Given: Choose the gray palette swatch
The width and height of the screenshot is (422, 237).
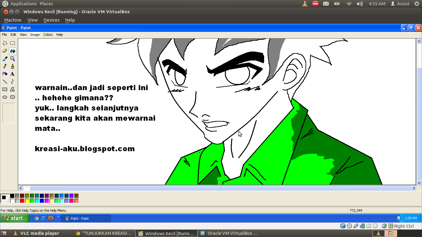Looking at the screenshot, I should 17,196.
